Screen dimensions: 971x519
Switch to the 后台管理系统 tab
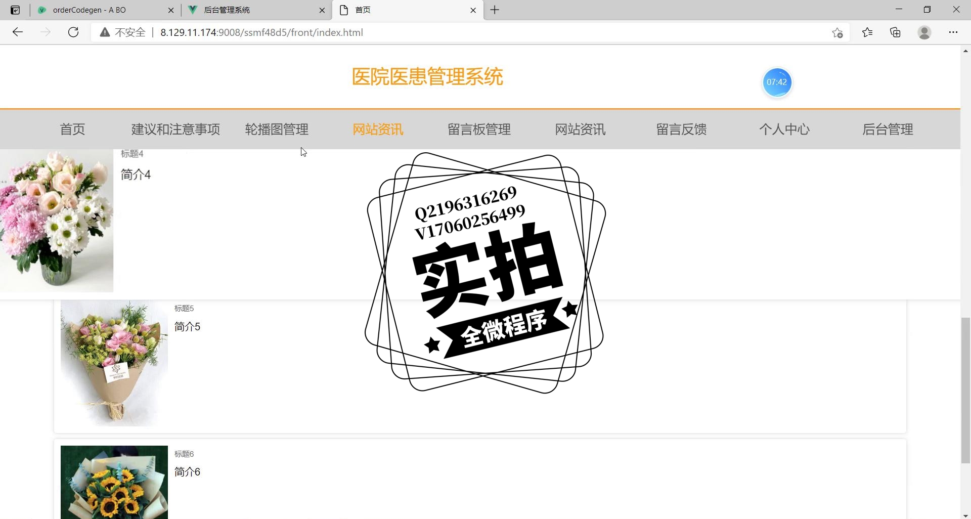click(255, 10)
